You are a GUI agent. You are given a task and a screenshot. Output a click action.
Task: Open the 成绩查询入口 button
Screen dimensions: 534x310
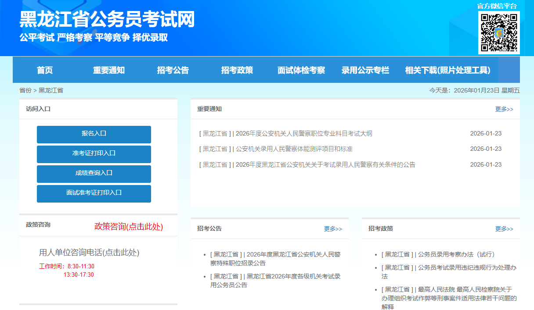(x=94, y=174)
